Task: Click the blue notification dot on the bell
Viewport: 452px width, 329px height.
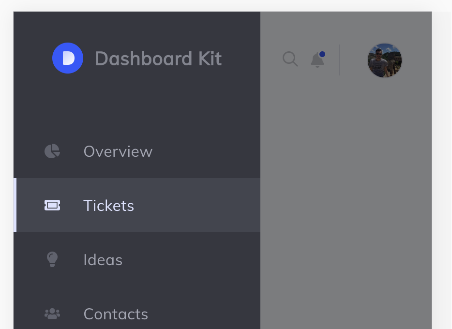Action: click(x=322, y=54)
